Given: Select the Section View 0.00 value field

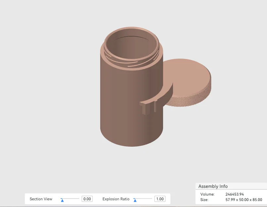Looking at the screenshot, I should (87, 199).
